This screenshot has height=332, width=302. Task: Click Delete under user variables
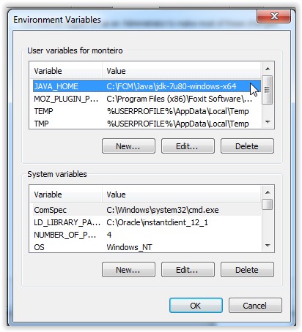pyautogui.click(x=247, y=146)
